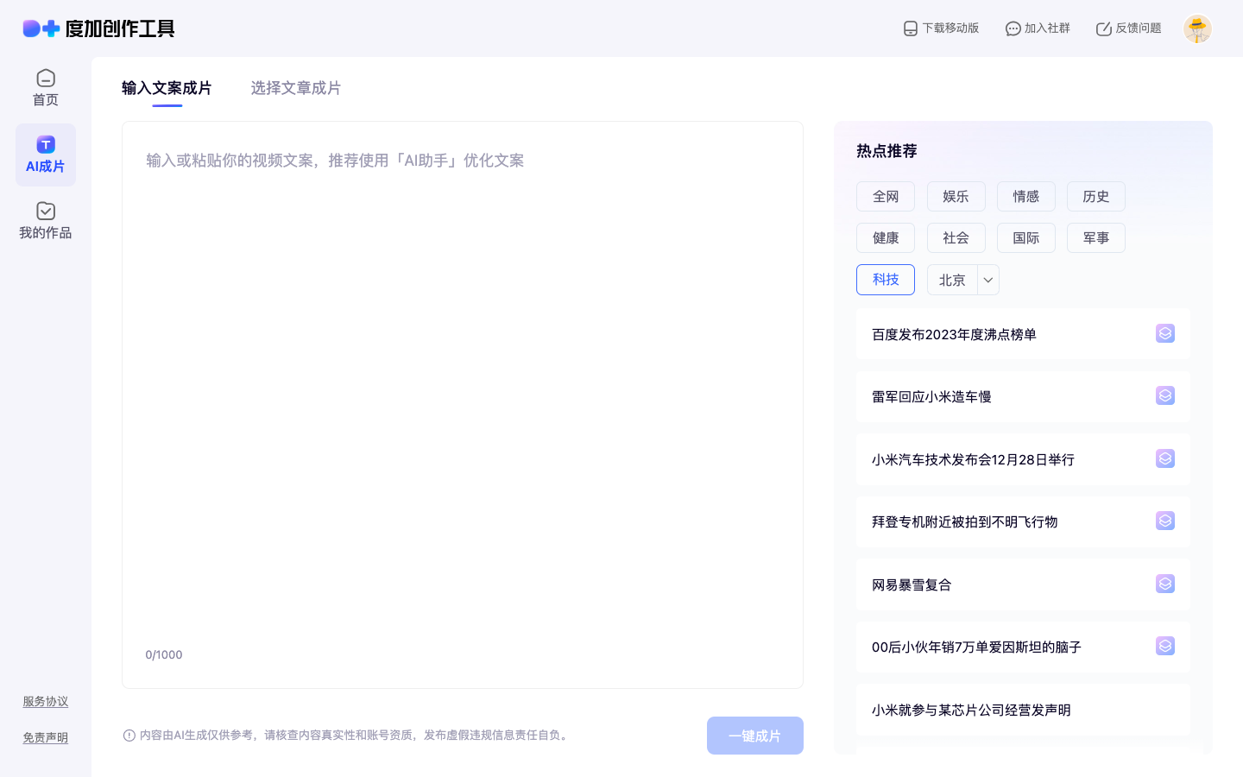The height and width of the screenshot is (777, 1243).
Task: Click the 反馈问题 feedback link
Action: pos(1128,28)
